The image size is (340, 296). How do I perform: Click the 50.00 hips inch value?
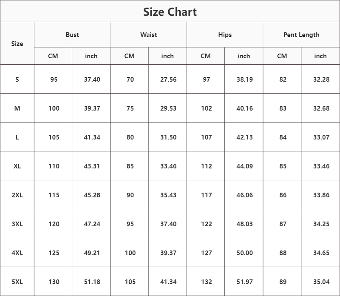click(x=245, y=253)
